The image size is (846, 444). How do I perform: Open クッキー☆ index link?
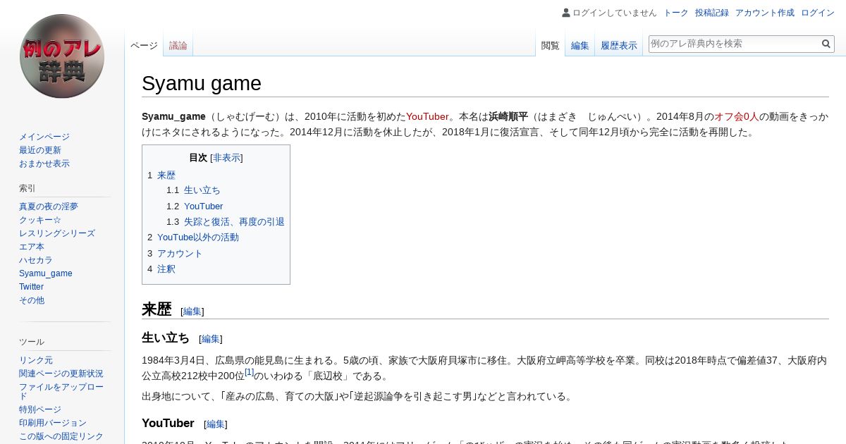click(40, 220)
